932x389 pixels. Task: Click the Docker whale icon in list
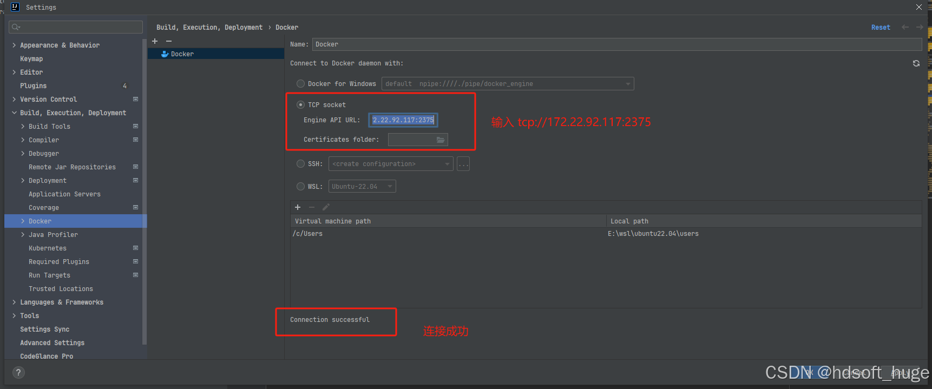(x=165, y=54)
